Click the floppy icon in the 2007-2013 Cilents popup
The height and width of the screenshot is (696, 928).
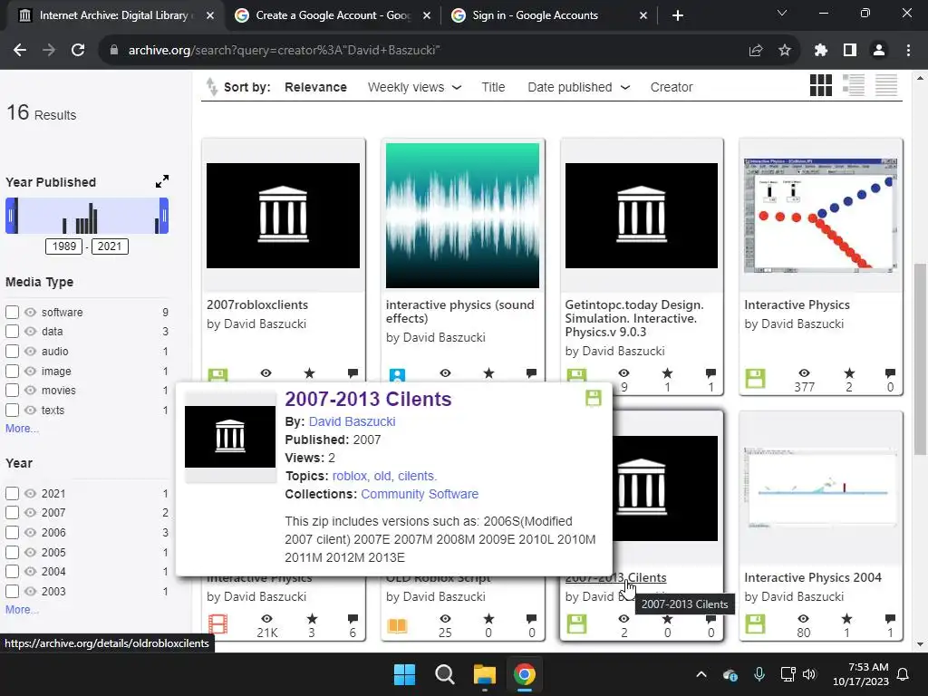(593, 398)
